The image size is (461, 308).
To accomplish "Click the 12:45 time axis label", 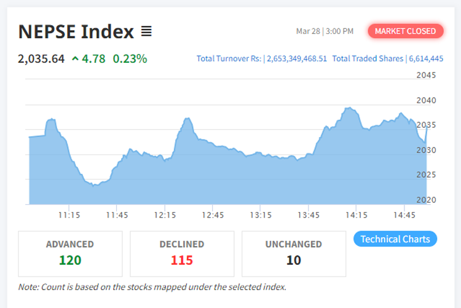I will (213, 215).
